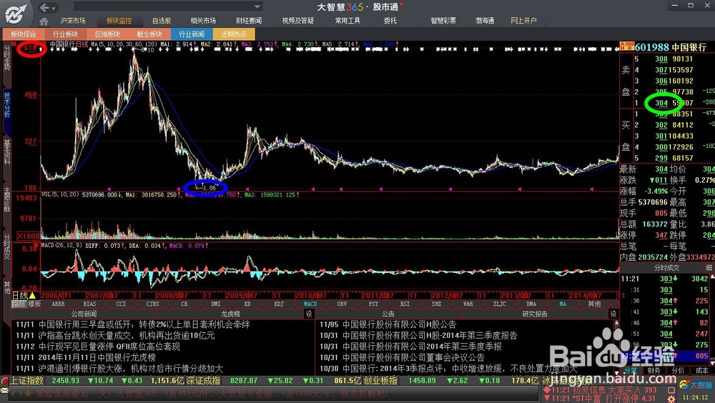Click the home icon
The height and width of the screenshot is (403, 715).
click(44, 21)
